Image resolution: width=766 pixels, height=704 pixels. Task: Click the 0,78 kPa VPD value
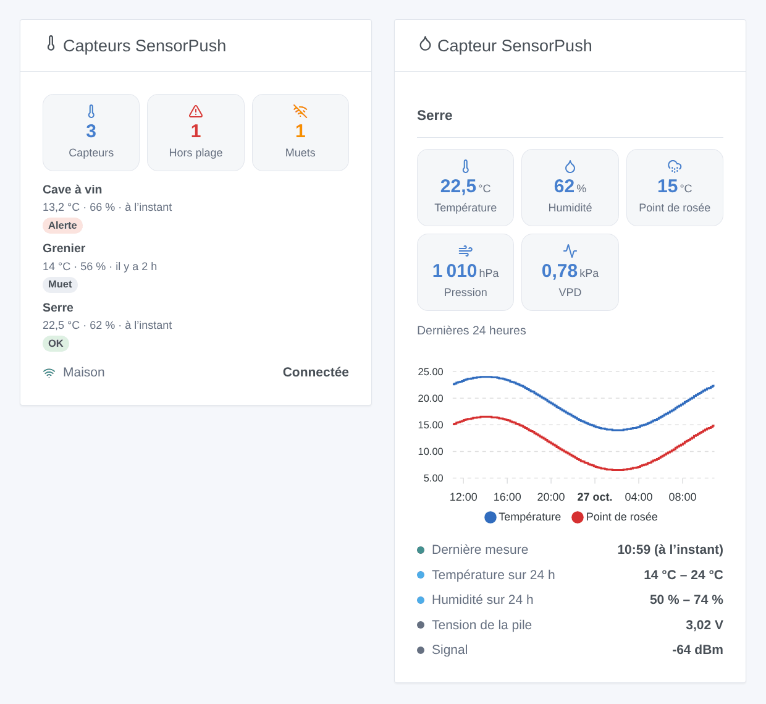(x=570, y=271)
